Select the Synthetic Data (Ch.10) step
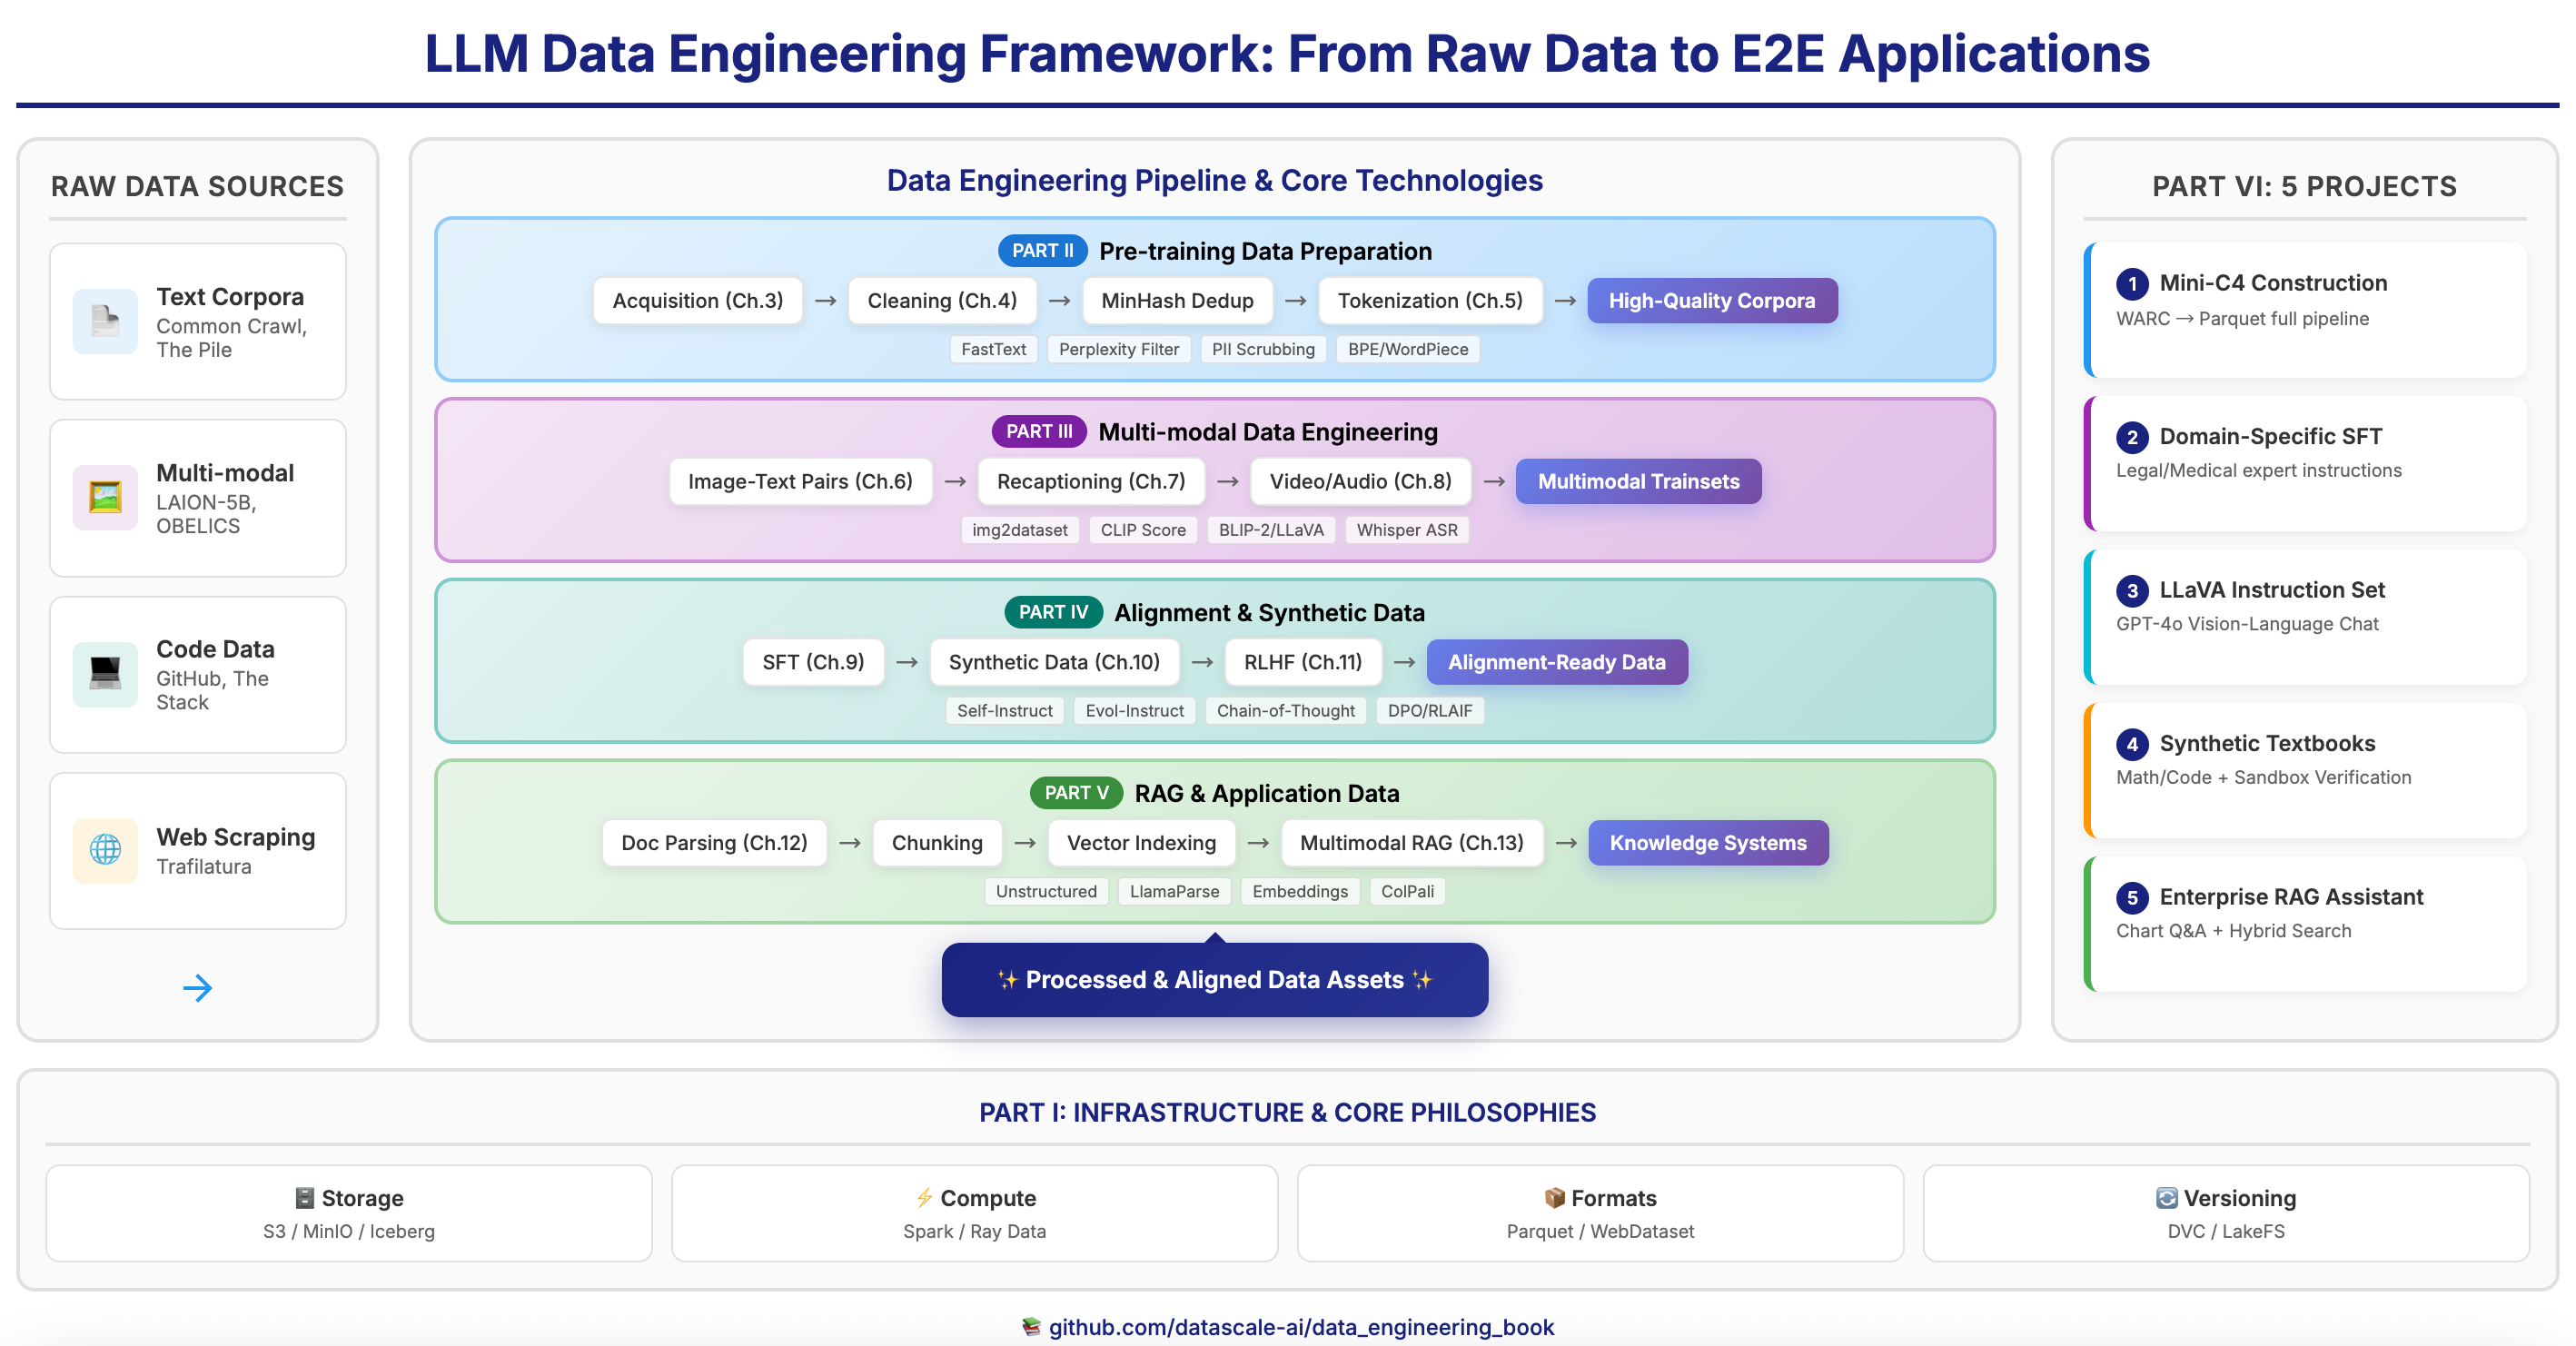2576x1346 pixels. pos(1053,662)
